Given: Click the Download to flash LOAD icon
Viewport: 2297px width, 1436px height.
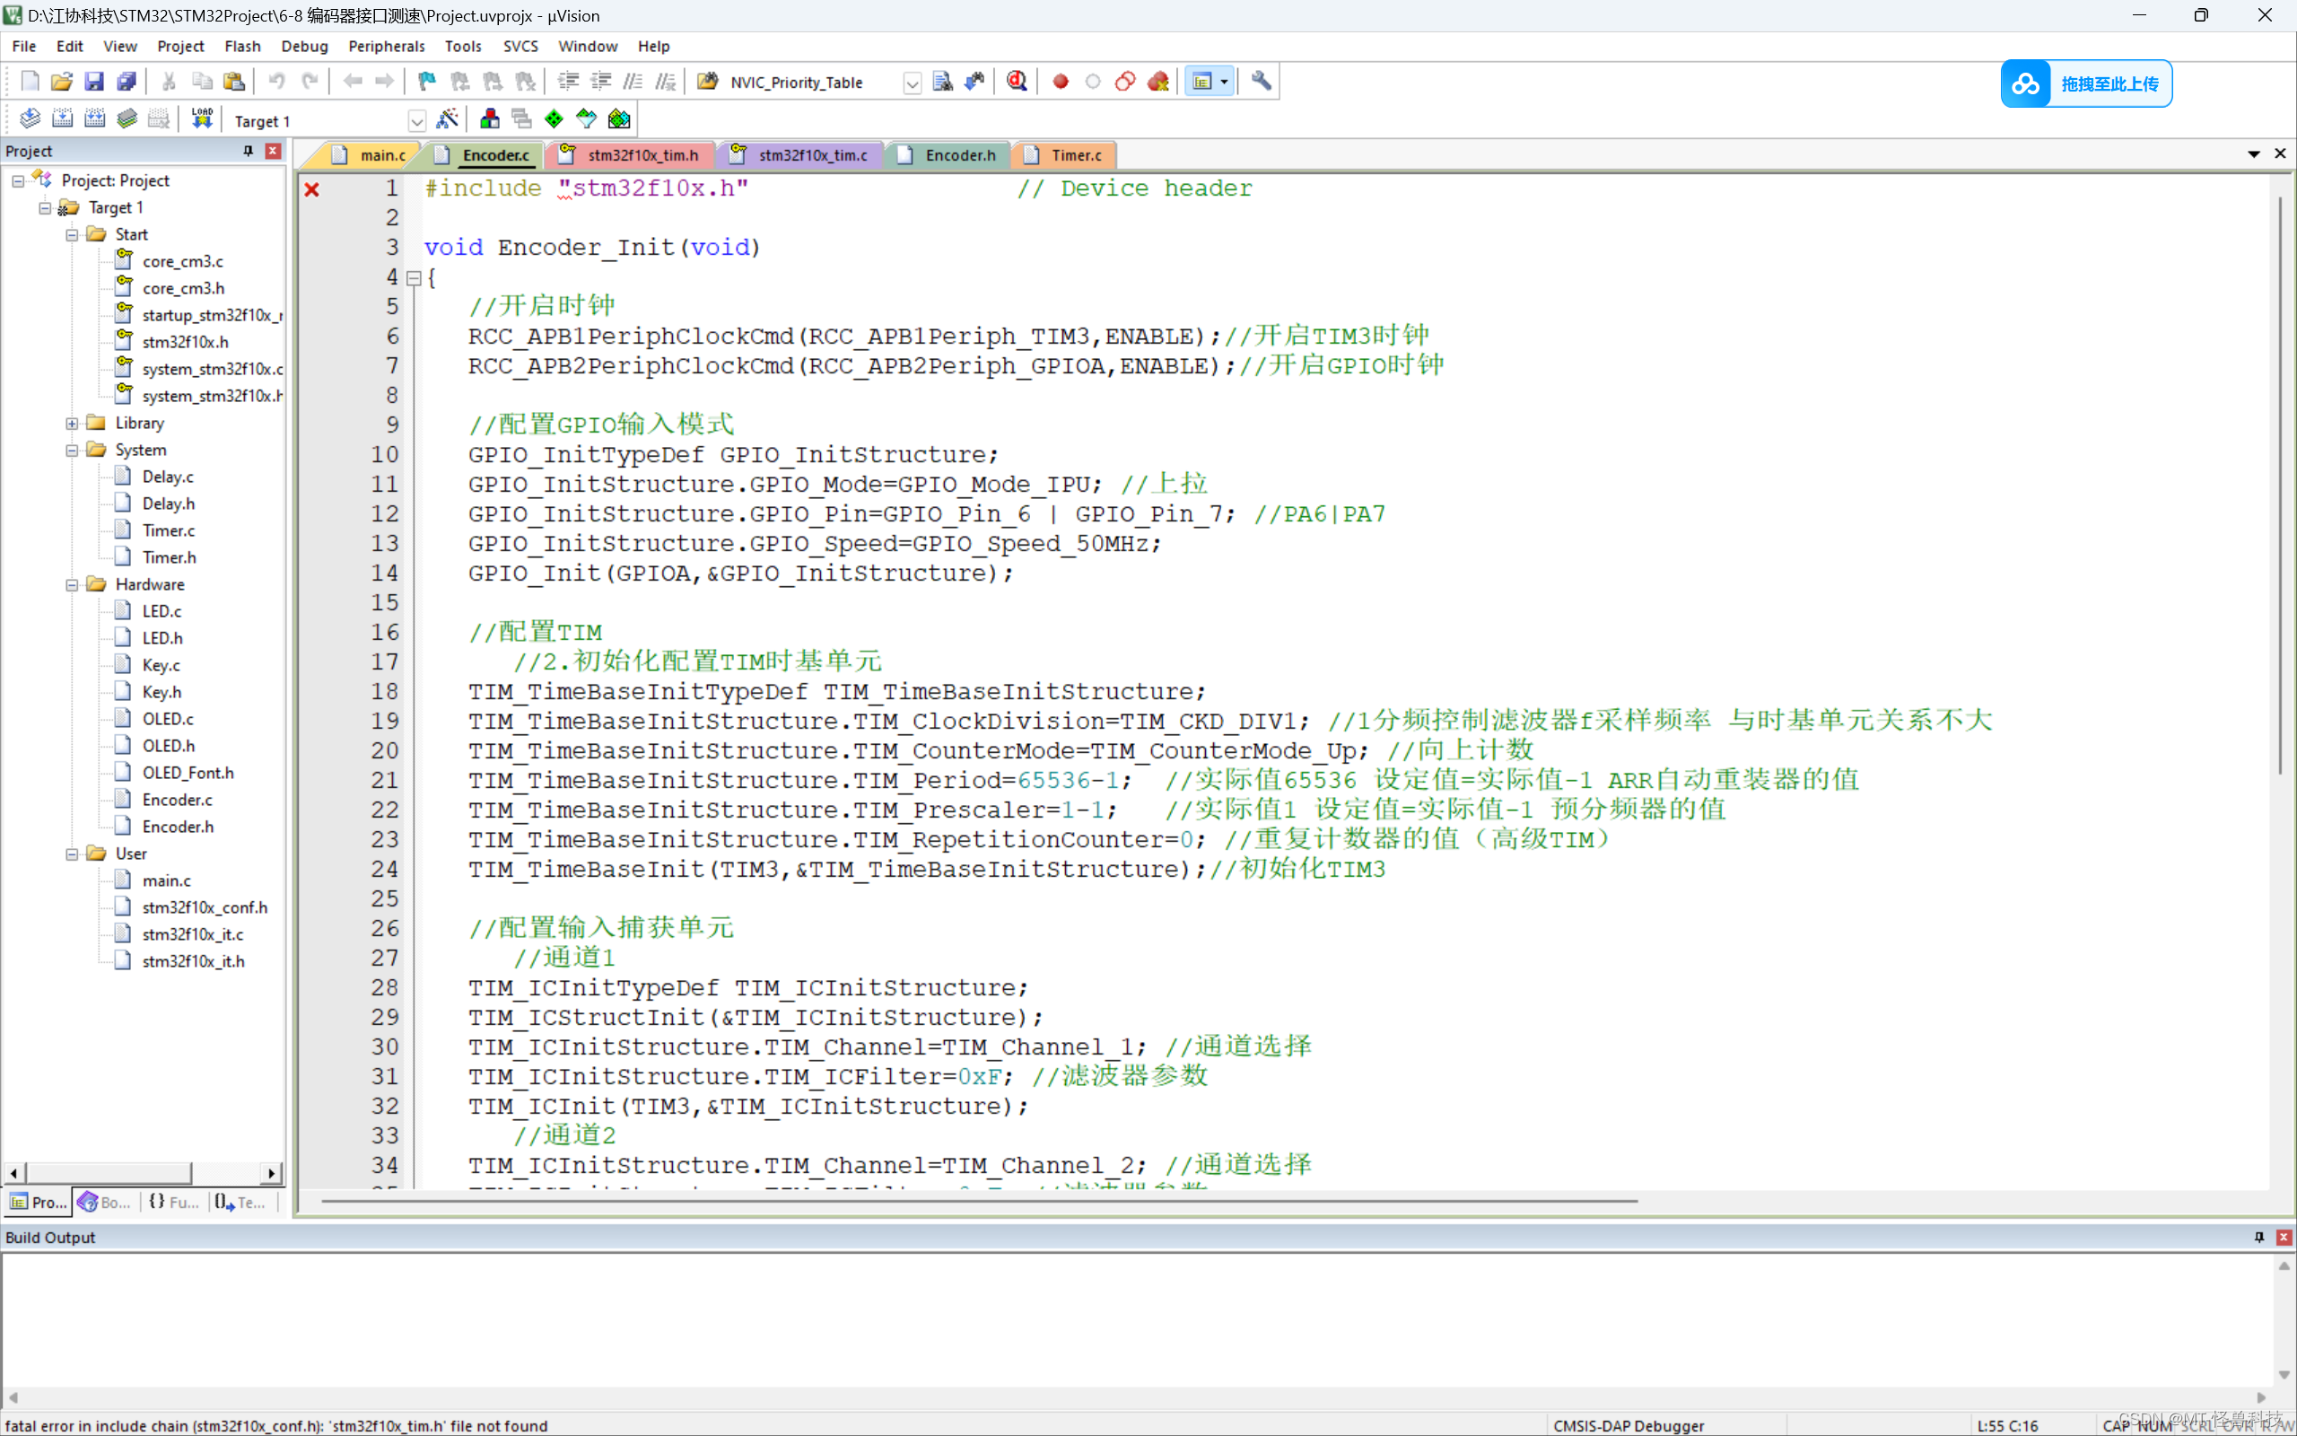Looking at the screenshot, I should (x=201, y=118).
